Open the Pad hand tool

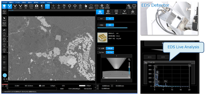[86, 6]
